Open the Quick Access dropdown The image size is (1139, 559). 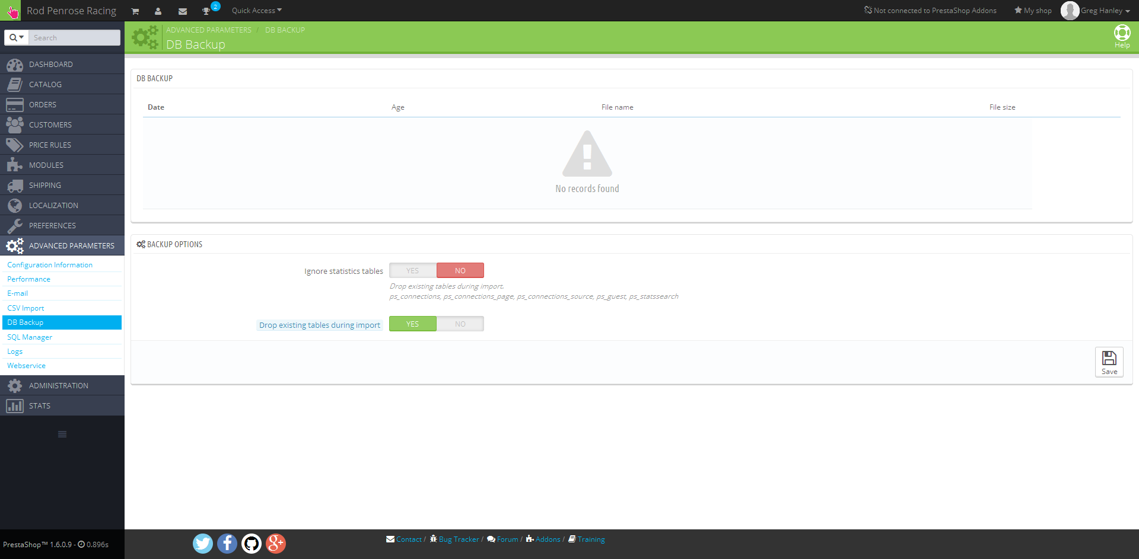tap(257, 11)
